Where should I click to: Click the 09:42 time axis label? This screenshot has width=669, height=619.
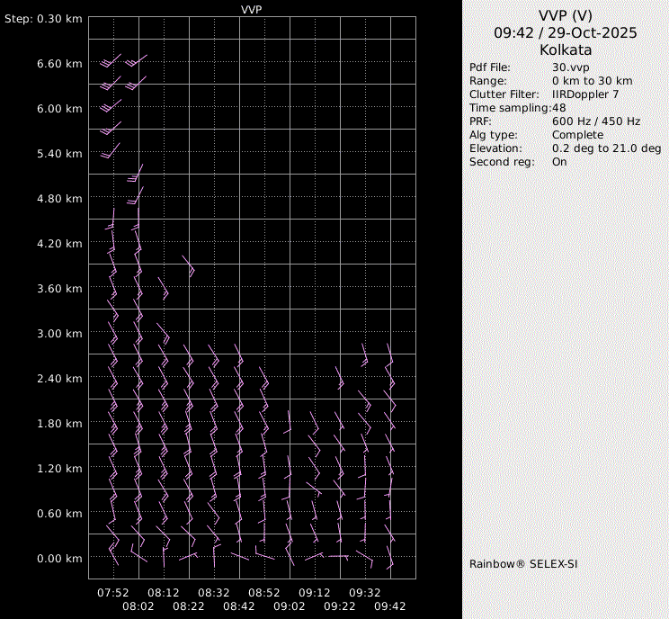[x=390, y=607]
